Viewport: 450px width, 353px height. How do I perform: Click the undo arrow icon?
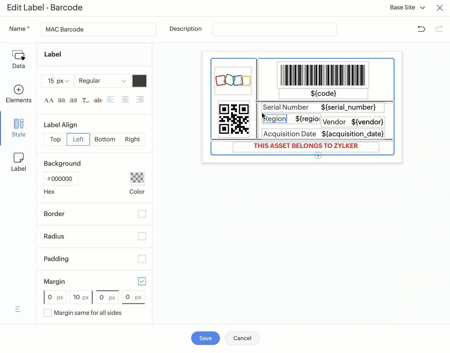point(421,29)
